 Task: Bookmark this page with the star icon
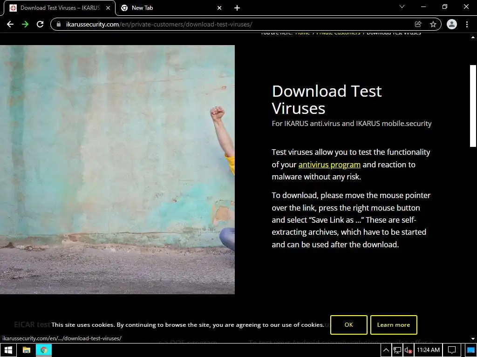point(433,24)
